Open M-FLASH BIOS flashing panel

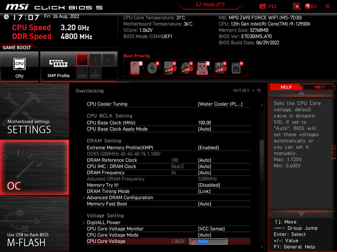[35, 224]
